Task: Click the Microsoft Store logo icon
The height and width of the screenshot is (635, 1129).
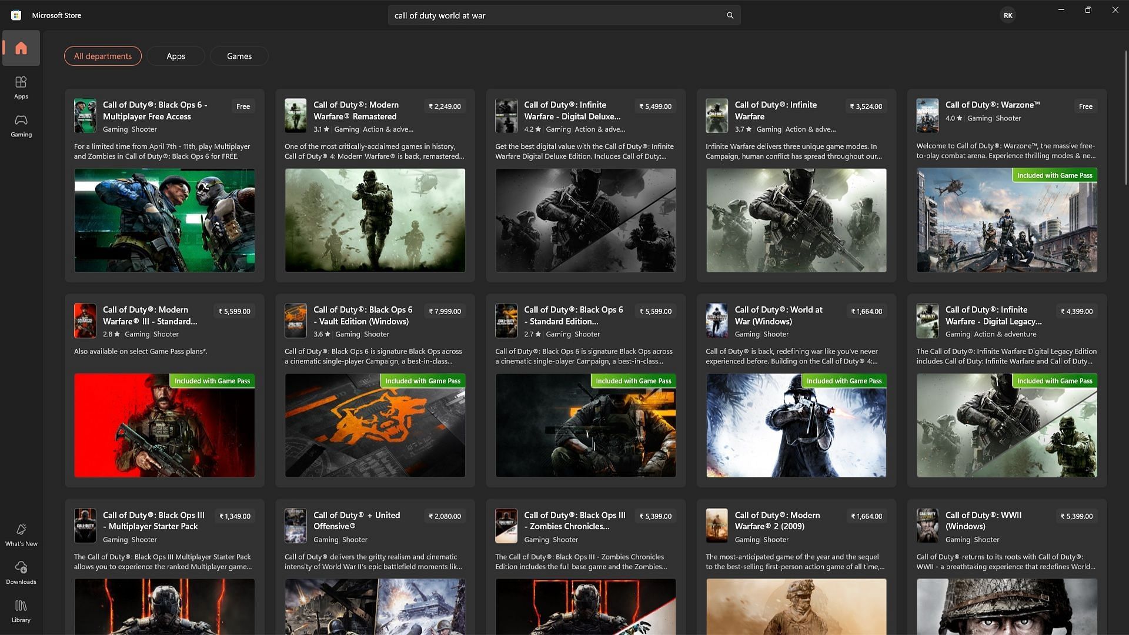Action: pyautogui.click(x=16, y=15)
